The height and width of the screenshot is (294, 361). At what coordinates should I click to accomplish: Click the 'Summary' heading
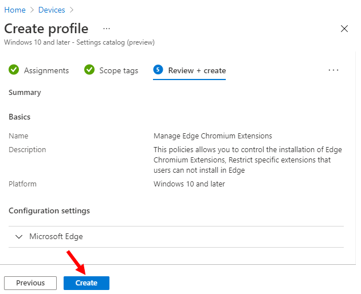25,93
